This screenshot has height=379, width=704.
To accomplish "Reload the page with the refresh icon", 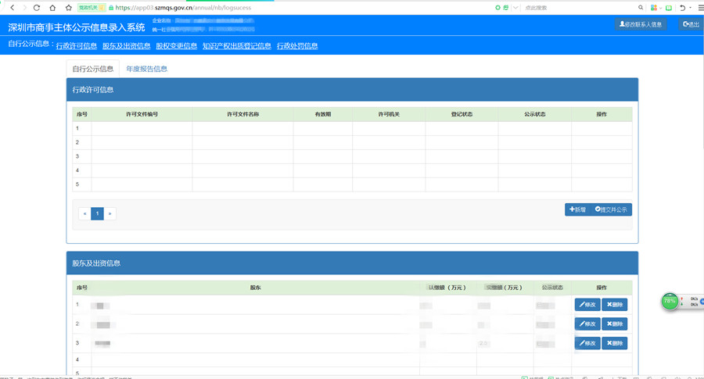I will 37,8.
